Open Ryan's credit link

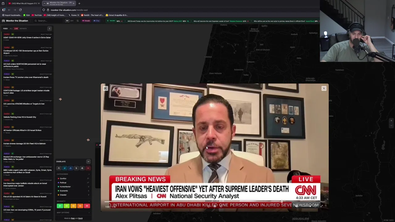(x=73, y=218)
